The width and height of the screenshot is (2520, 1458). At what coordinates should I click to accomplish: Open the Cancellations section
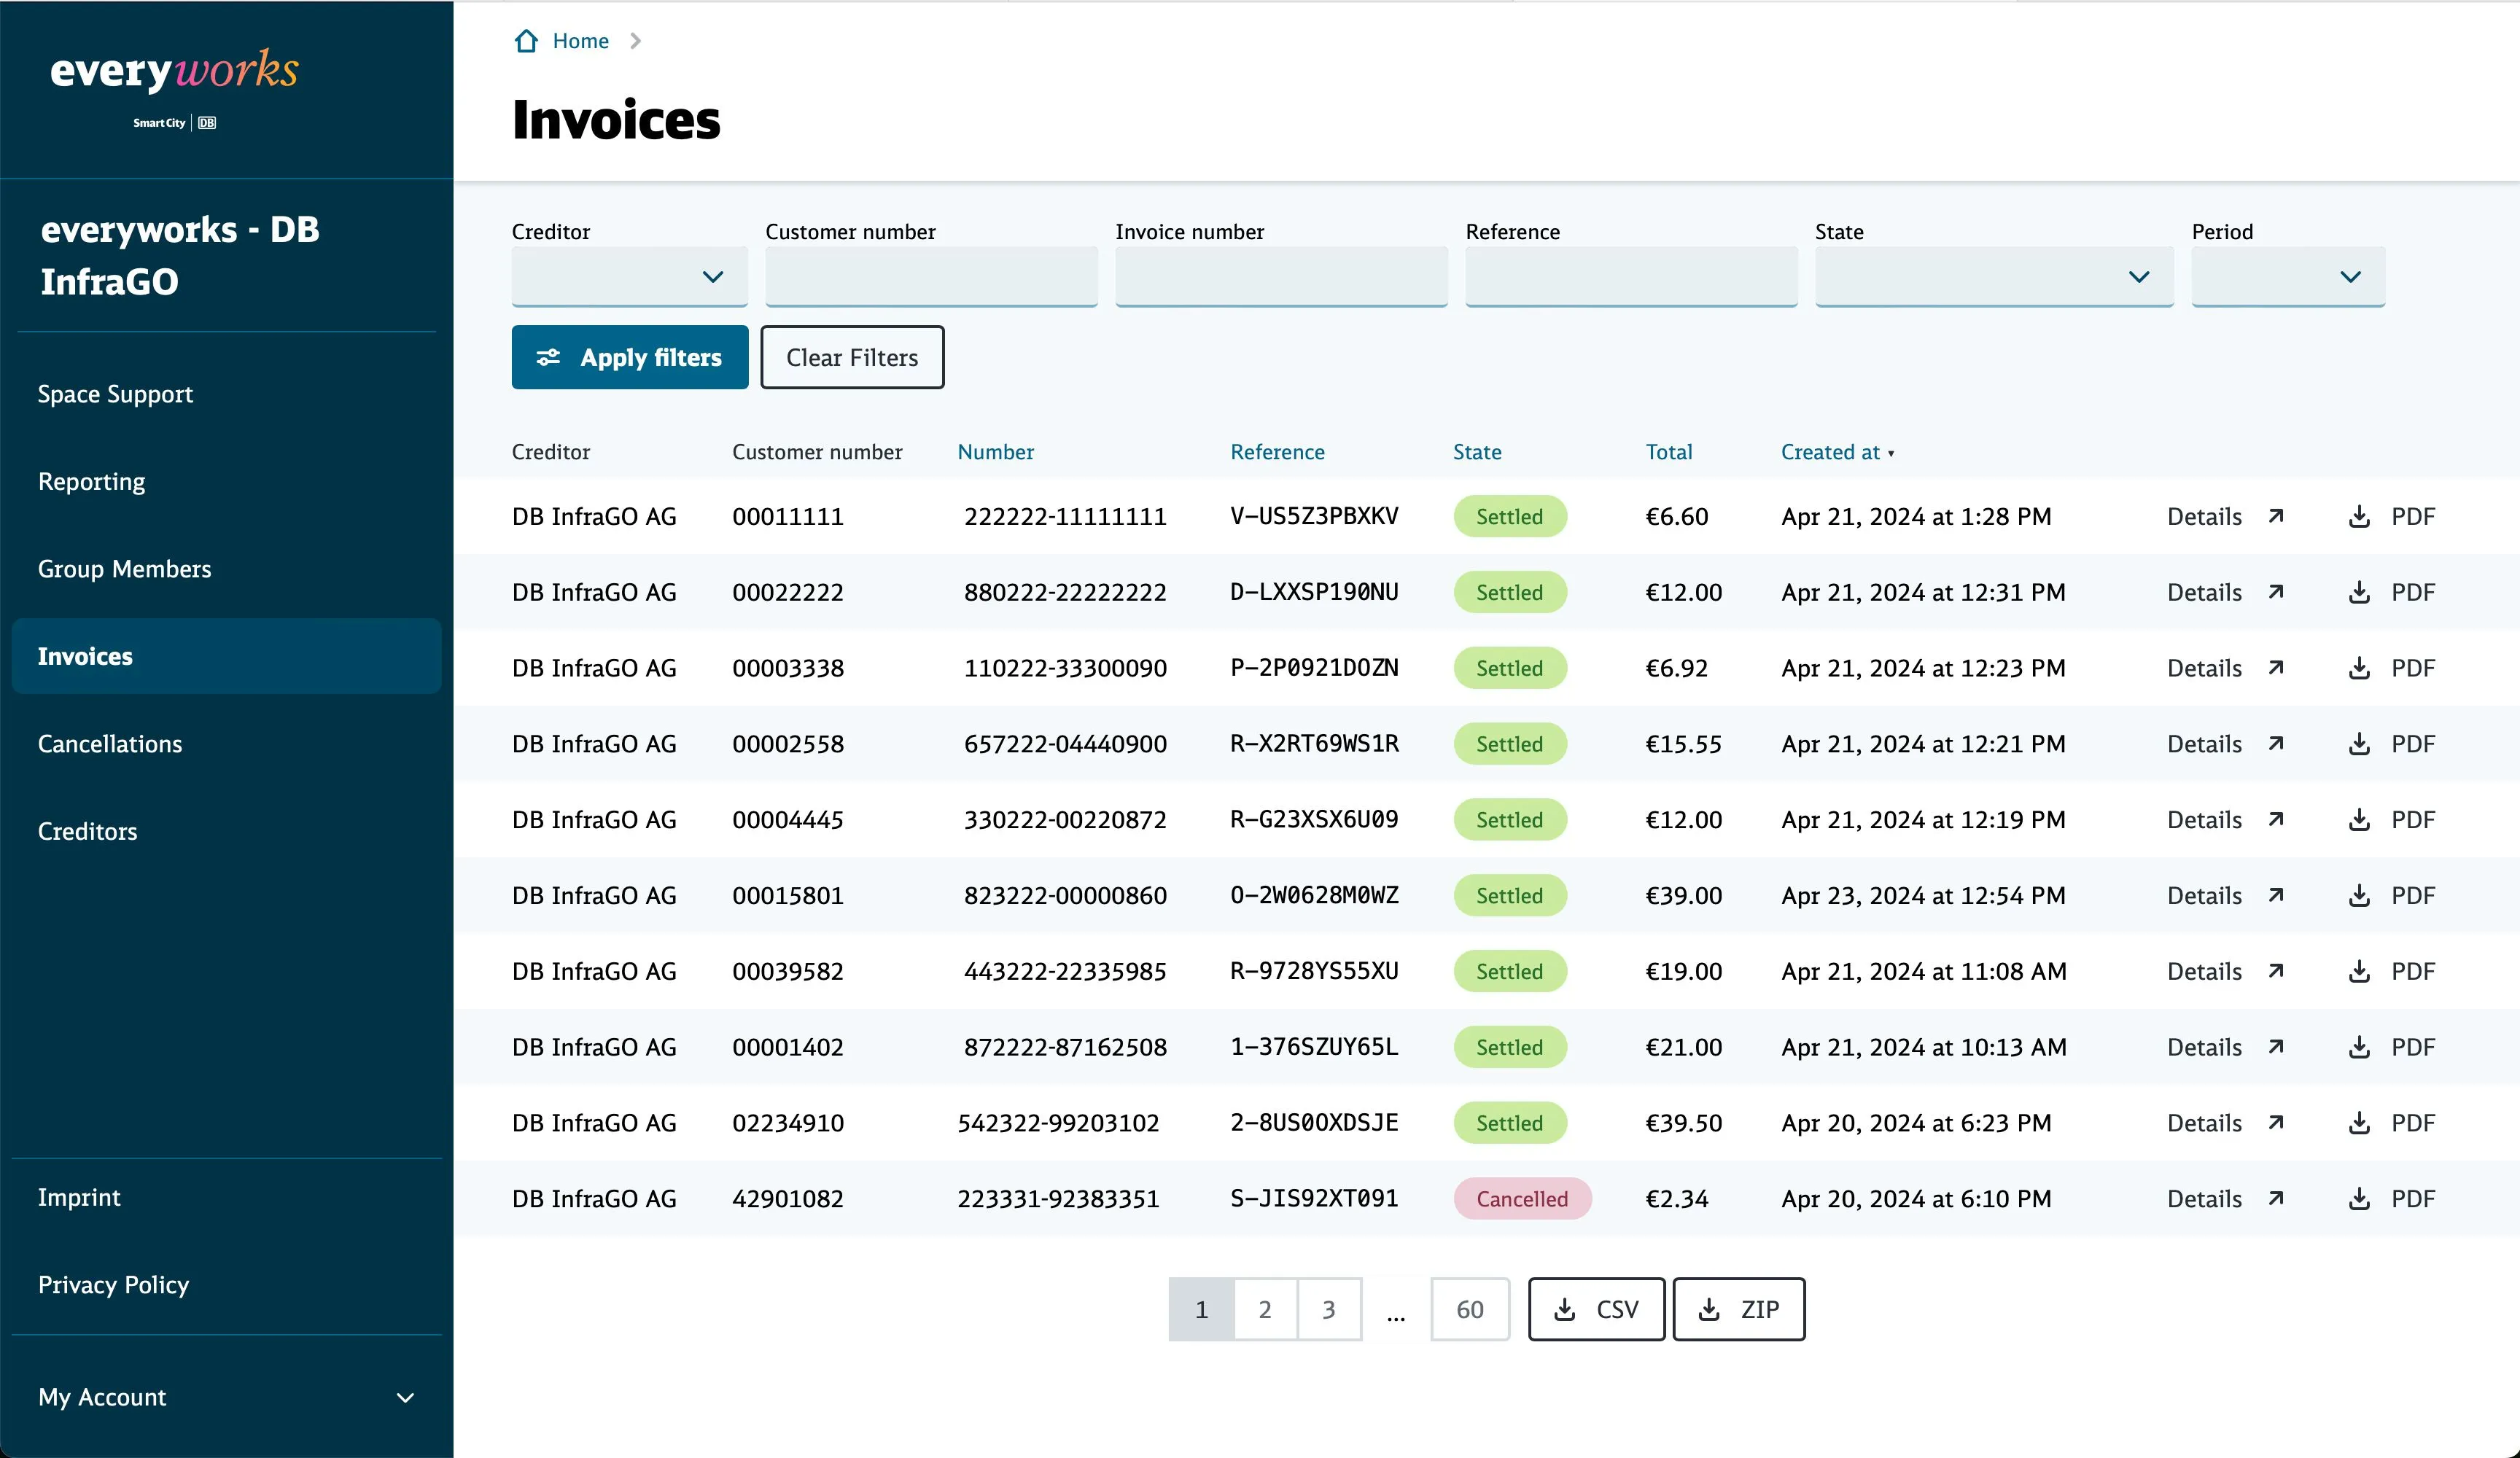point(110,743)
